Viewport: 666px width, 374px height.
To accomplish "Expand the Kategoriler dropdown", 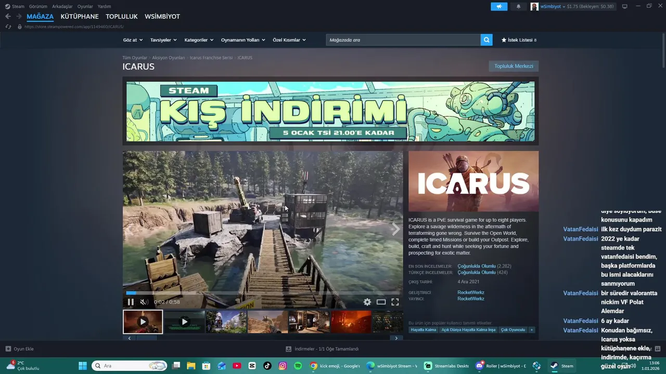I will 199,40.
